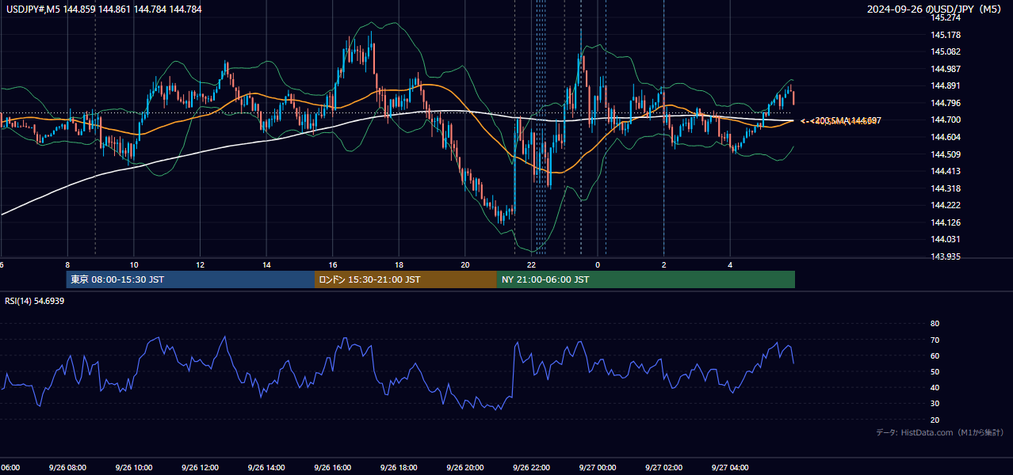Click RSI axis level 40
1013x475 pixels.
click(935, 387)
